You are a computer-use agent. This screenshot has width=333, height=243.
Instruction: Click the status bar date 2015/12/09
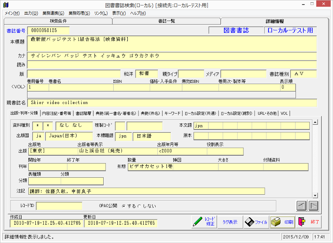coord(296,237)
